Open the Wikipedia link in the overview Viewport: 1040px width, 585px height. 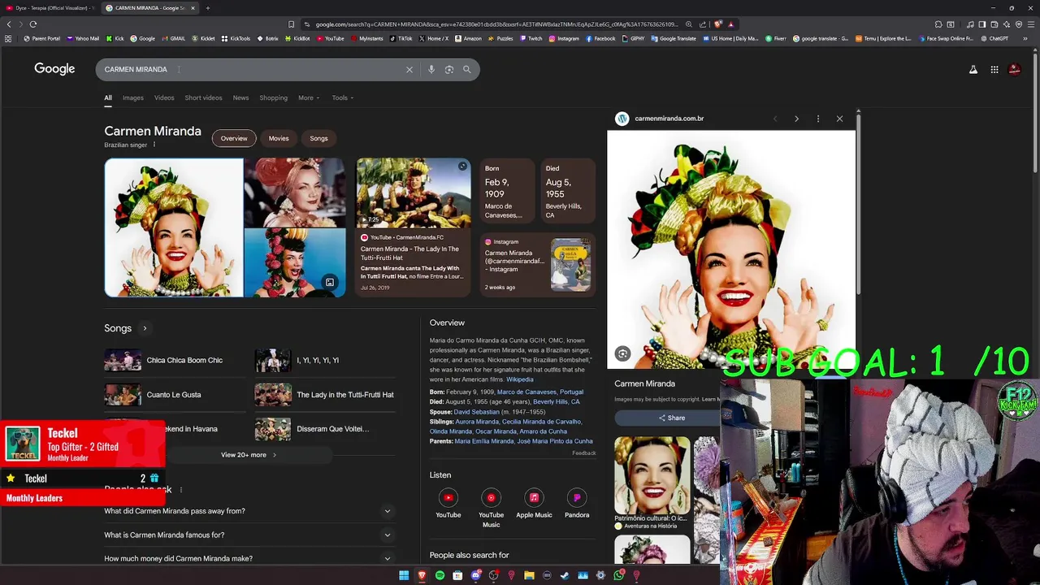coord(520,379)
